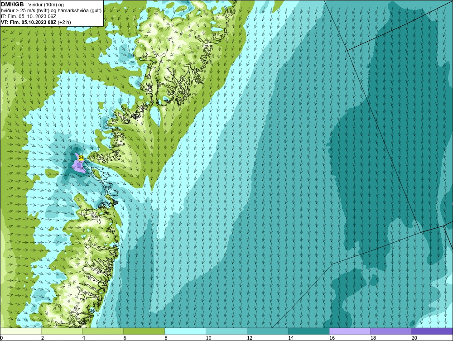Click the 2–4 m/s legend color swatch
This screenshot has height=341, width=453.
(62, 331)
